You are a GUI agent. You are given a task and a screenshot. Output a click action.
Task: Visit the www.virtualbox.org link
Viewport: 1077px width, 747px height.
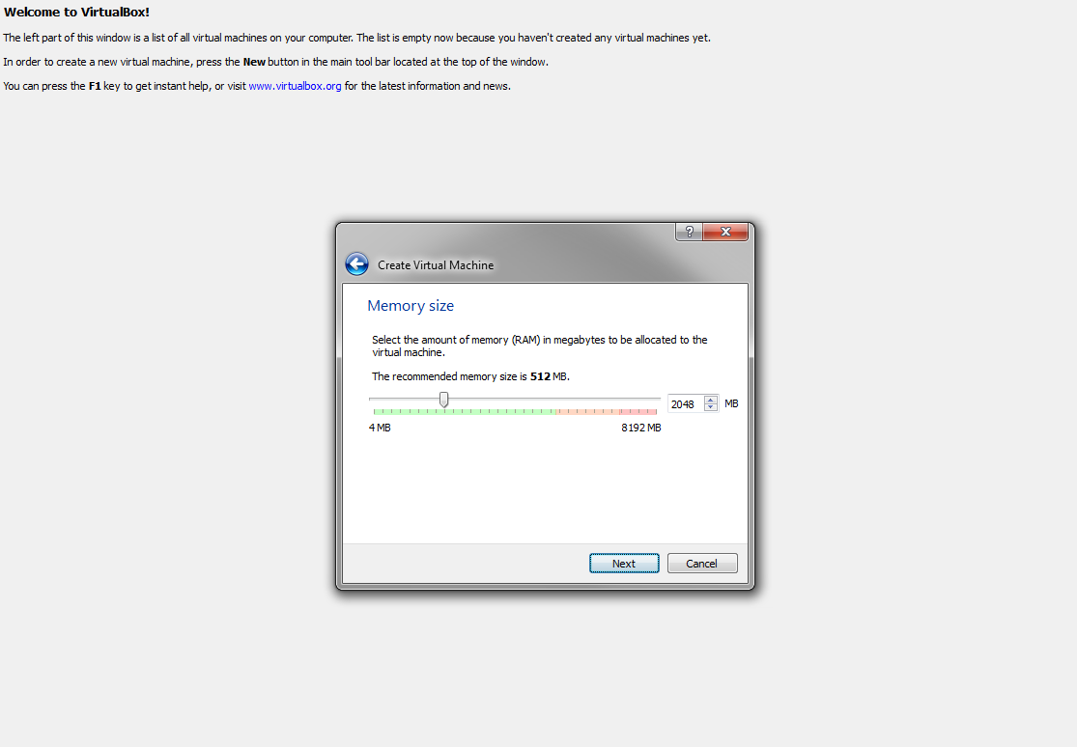click(294, 85)
